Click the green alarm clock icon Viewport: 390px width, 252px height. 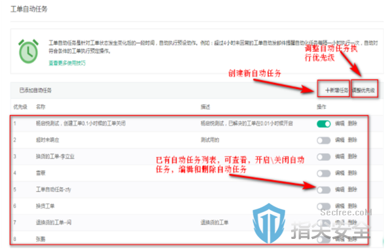coord(28,51)
